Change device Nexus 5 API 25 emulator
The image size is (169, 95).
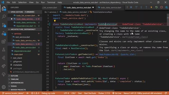click(x=143, y=93)
